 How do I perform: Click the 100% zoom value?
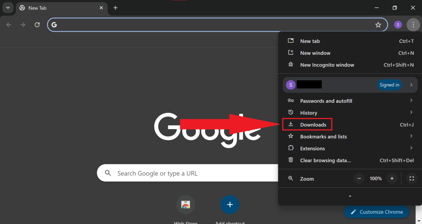376,179
